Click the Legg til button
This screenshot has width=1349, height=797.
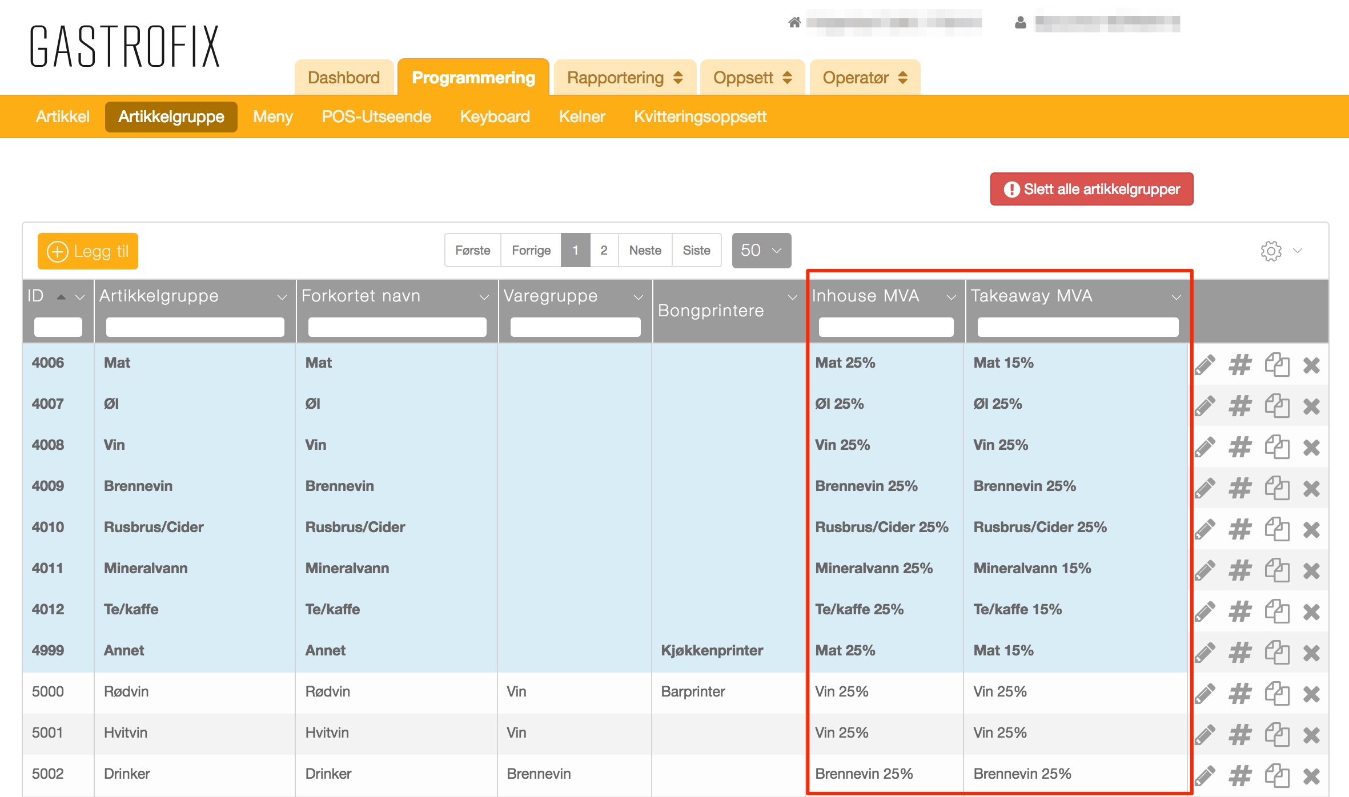click(88, 251)
